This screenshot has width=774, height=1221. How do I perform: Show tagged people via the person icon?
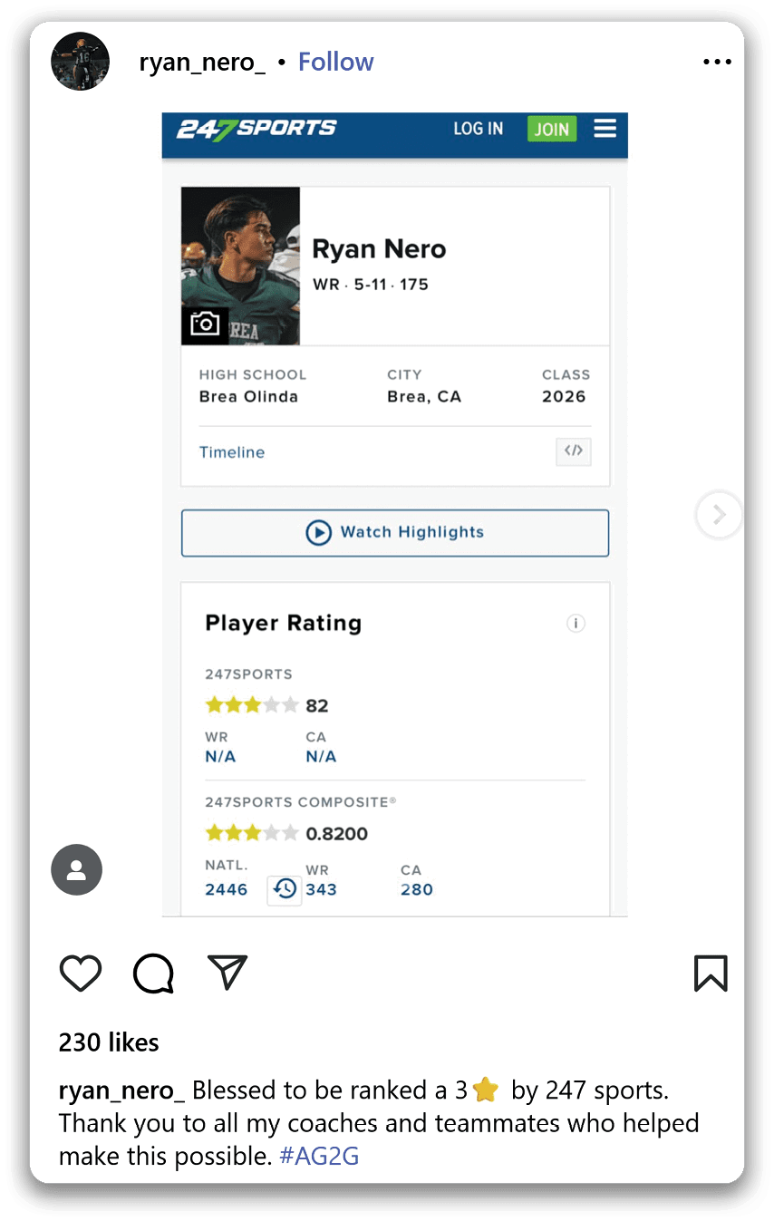click(x=77, y=870)
